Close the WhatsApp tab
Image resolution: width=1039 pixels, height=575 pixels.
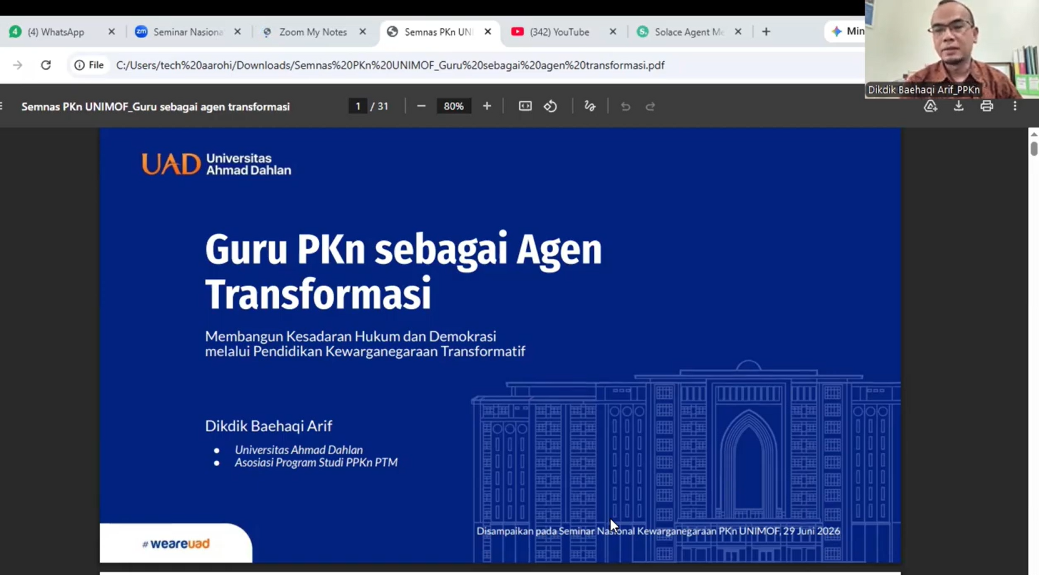coord(111,32)
